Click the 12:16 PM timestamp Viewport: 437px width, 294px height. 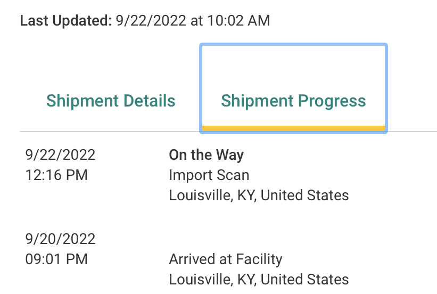56,175
